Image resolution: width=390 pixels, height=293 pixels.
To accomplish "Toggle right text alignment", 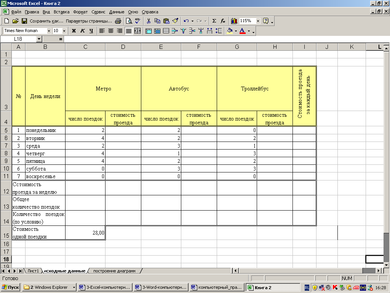I will point(120,31).
